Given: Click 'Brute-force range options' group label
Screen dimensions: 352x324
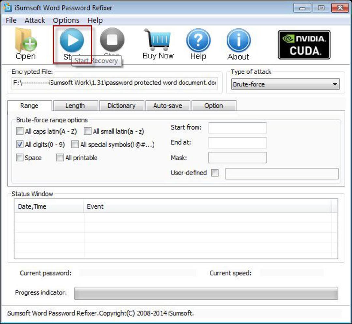Looking at the screenshot, I should 52,120.
